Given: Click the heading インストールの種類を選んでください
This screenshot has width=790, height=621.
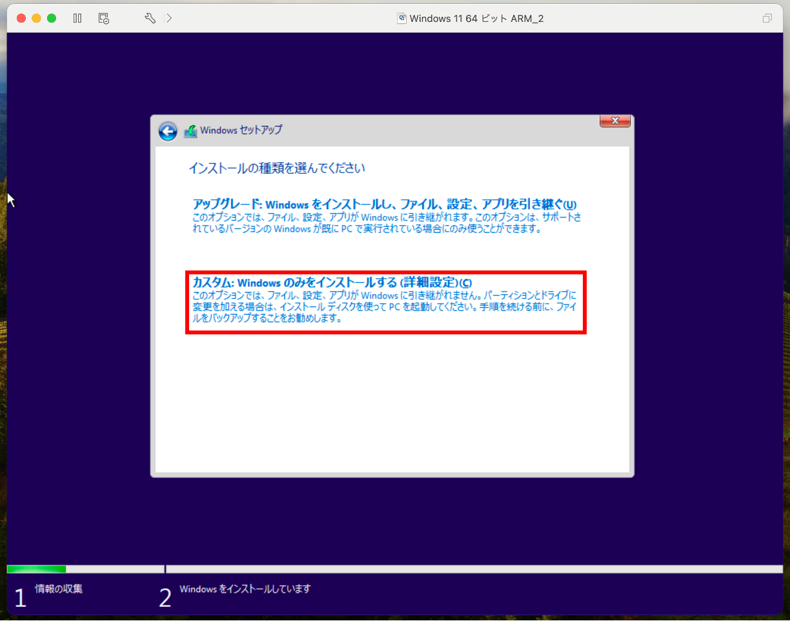Looking at the screenshot, I should tap(277, 168).
